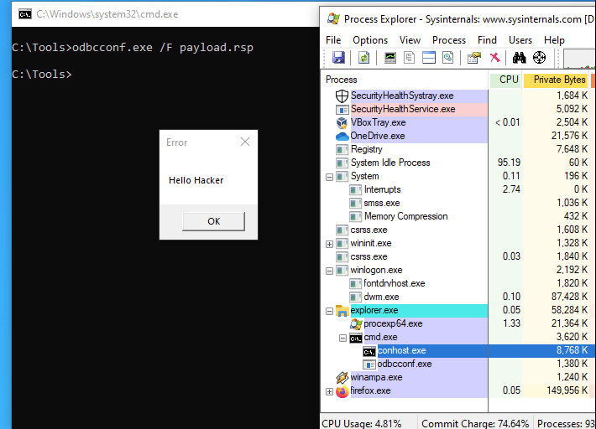Close the Hello Hacker error dialog
This screenshot has height=429, width=596.
click(245, 142)
